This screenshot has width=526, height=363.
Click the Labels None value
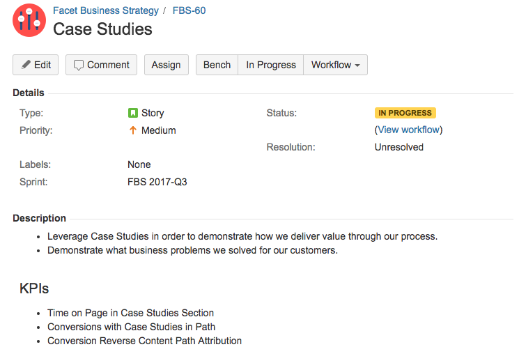[139, 164]
